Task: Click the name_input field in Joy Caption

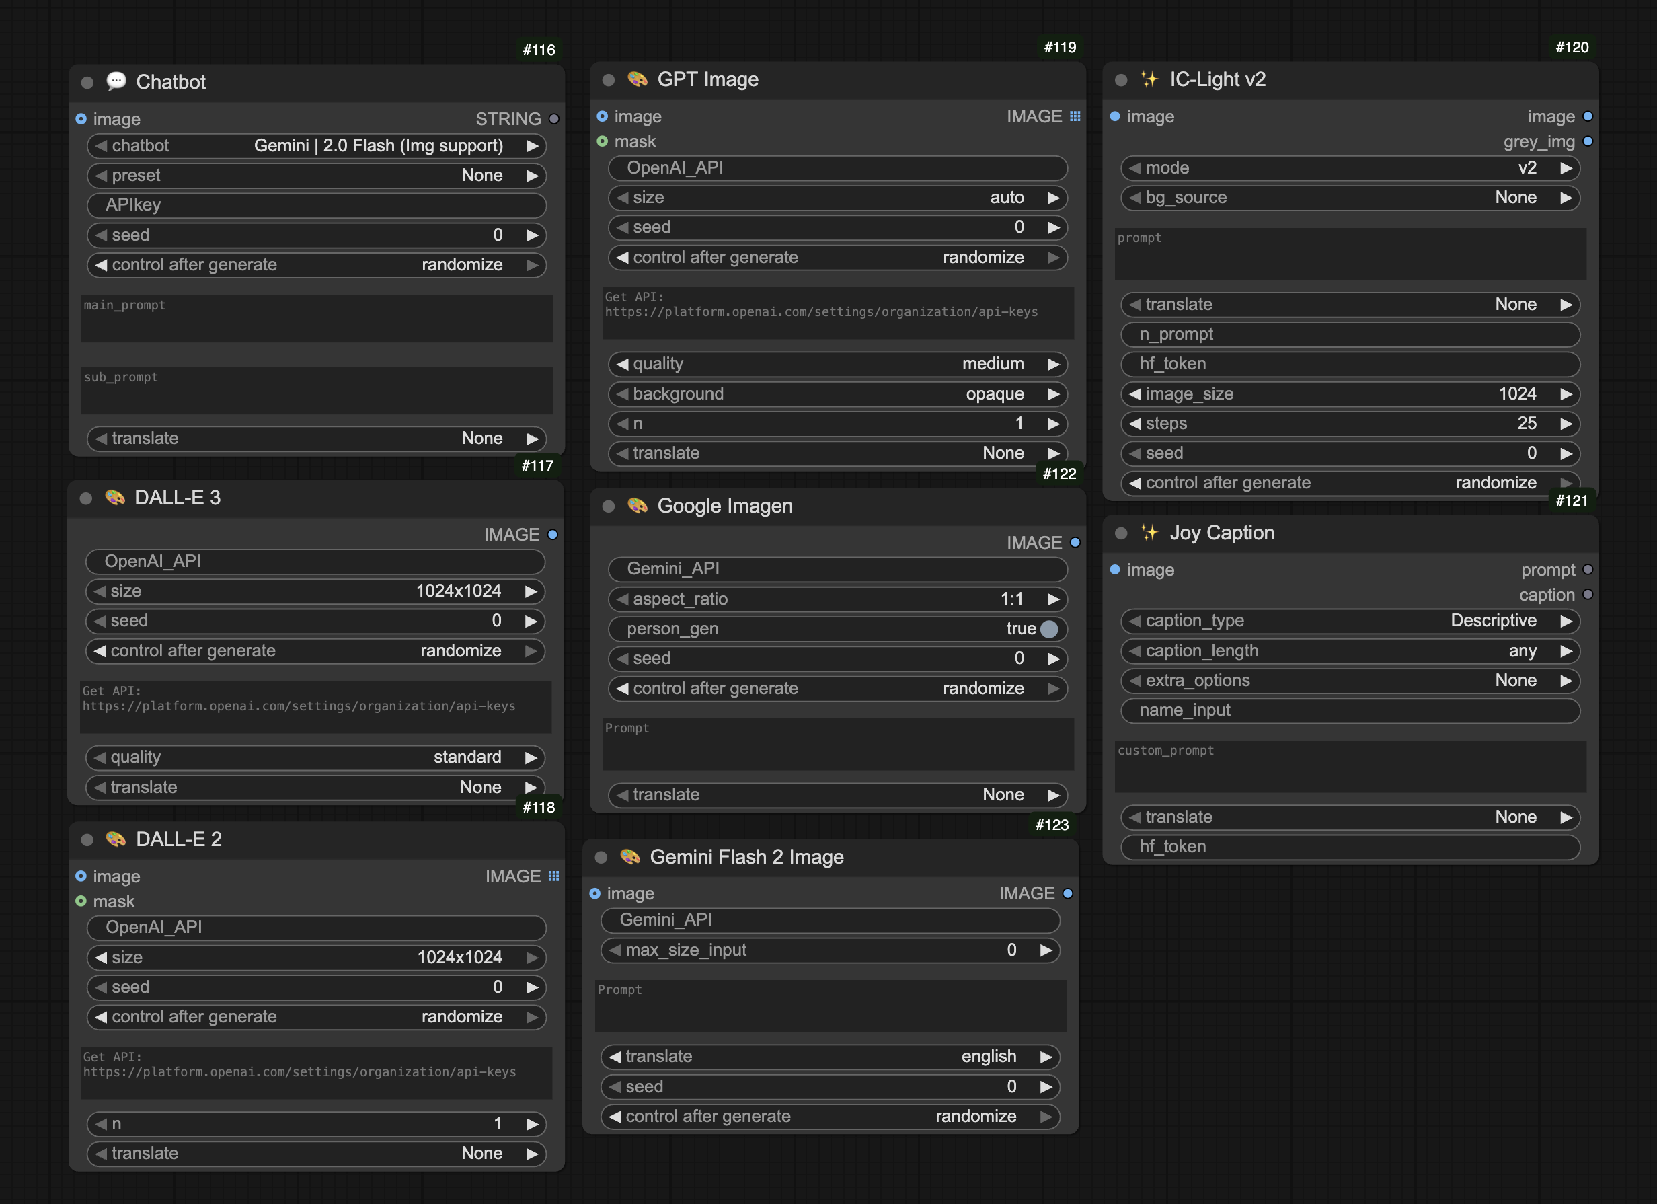Action: click(1350, 711)
